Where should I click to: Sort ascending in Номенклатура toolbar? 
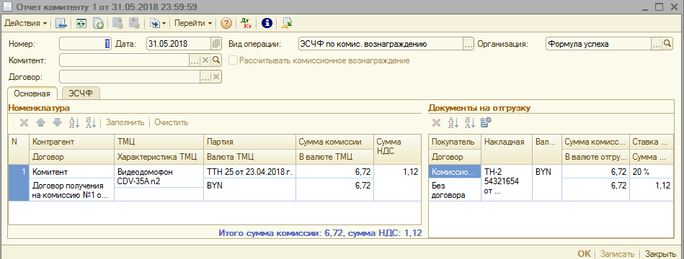[74, 123]
